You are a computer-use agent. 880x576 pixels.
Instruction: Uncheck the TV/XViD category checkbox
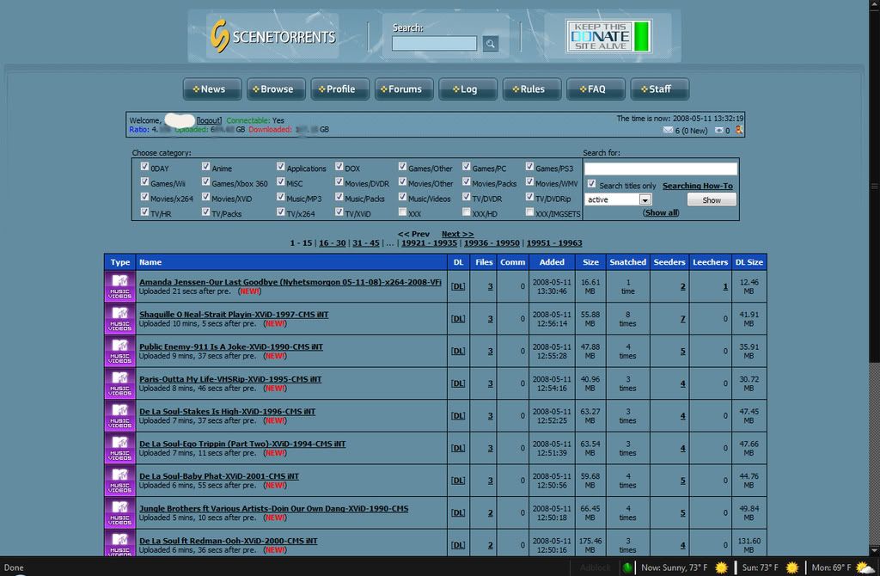339,212
